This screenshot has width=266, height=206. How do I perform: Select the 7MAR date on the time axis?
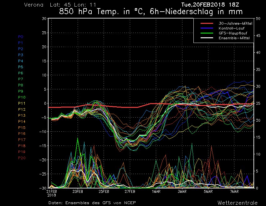[234, 191]
